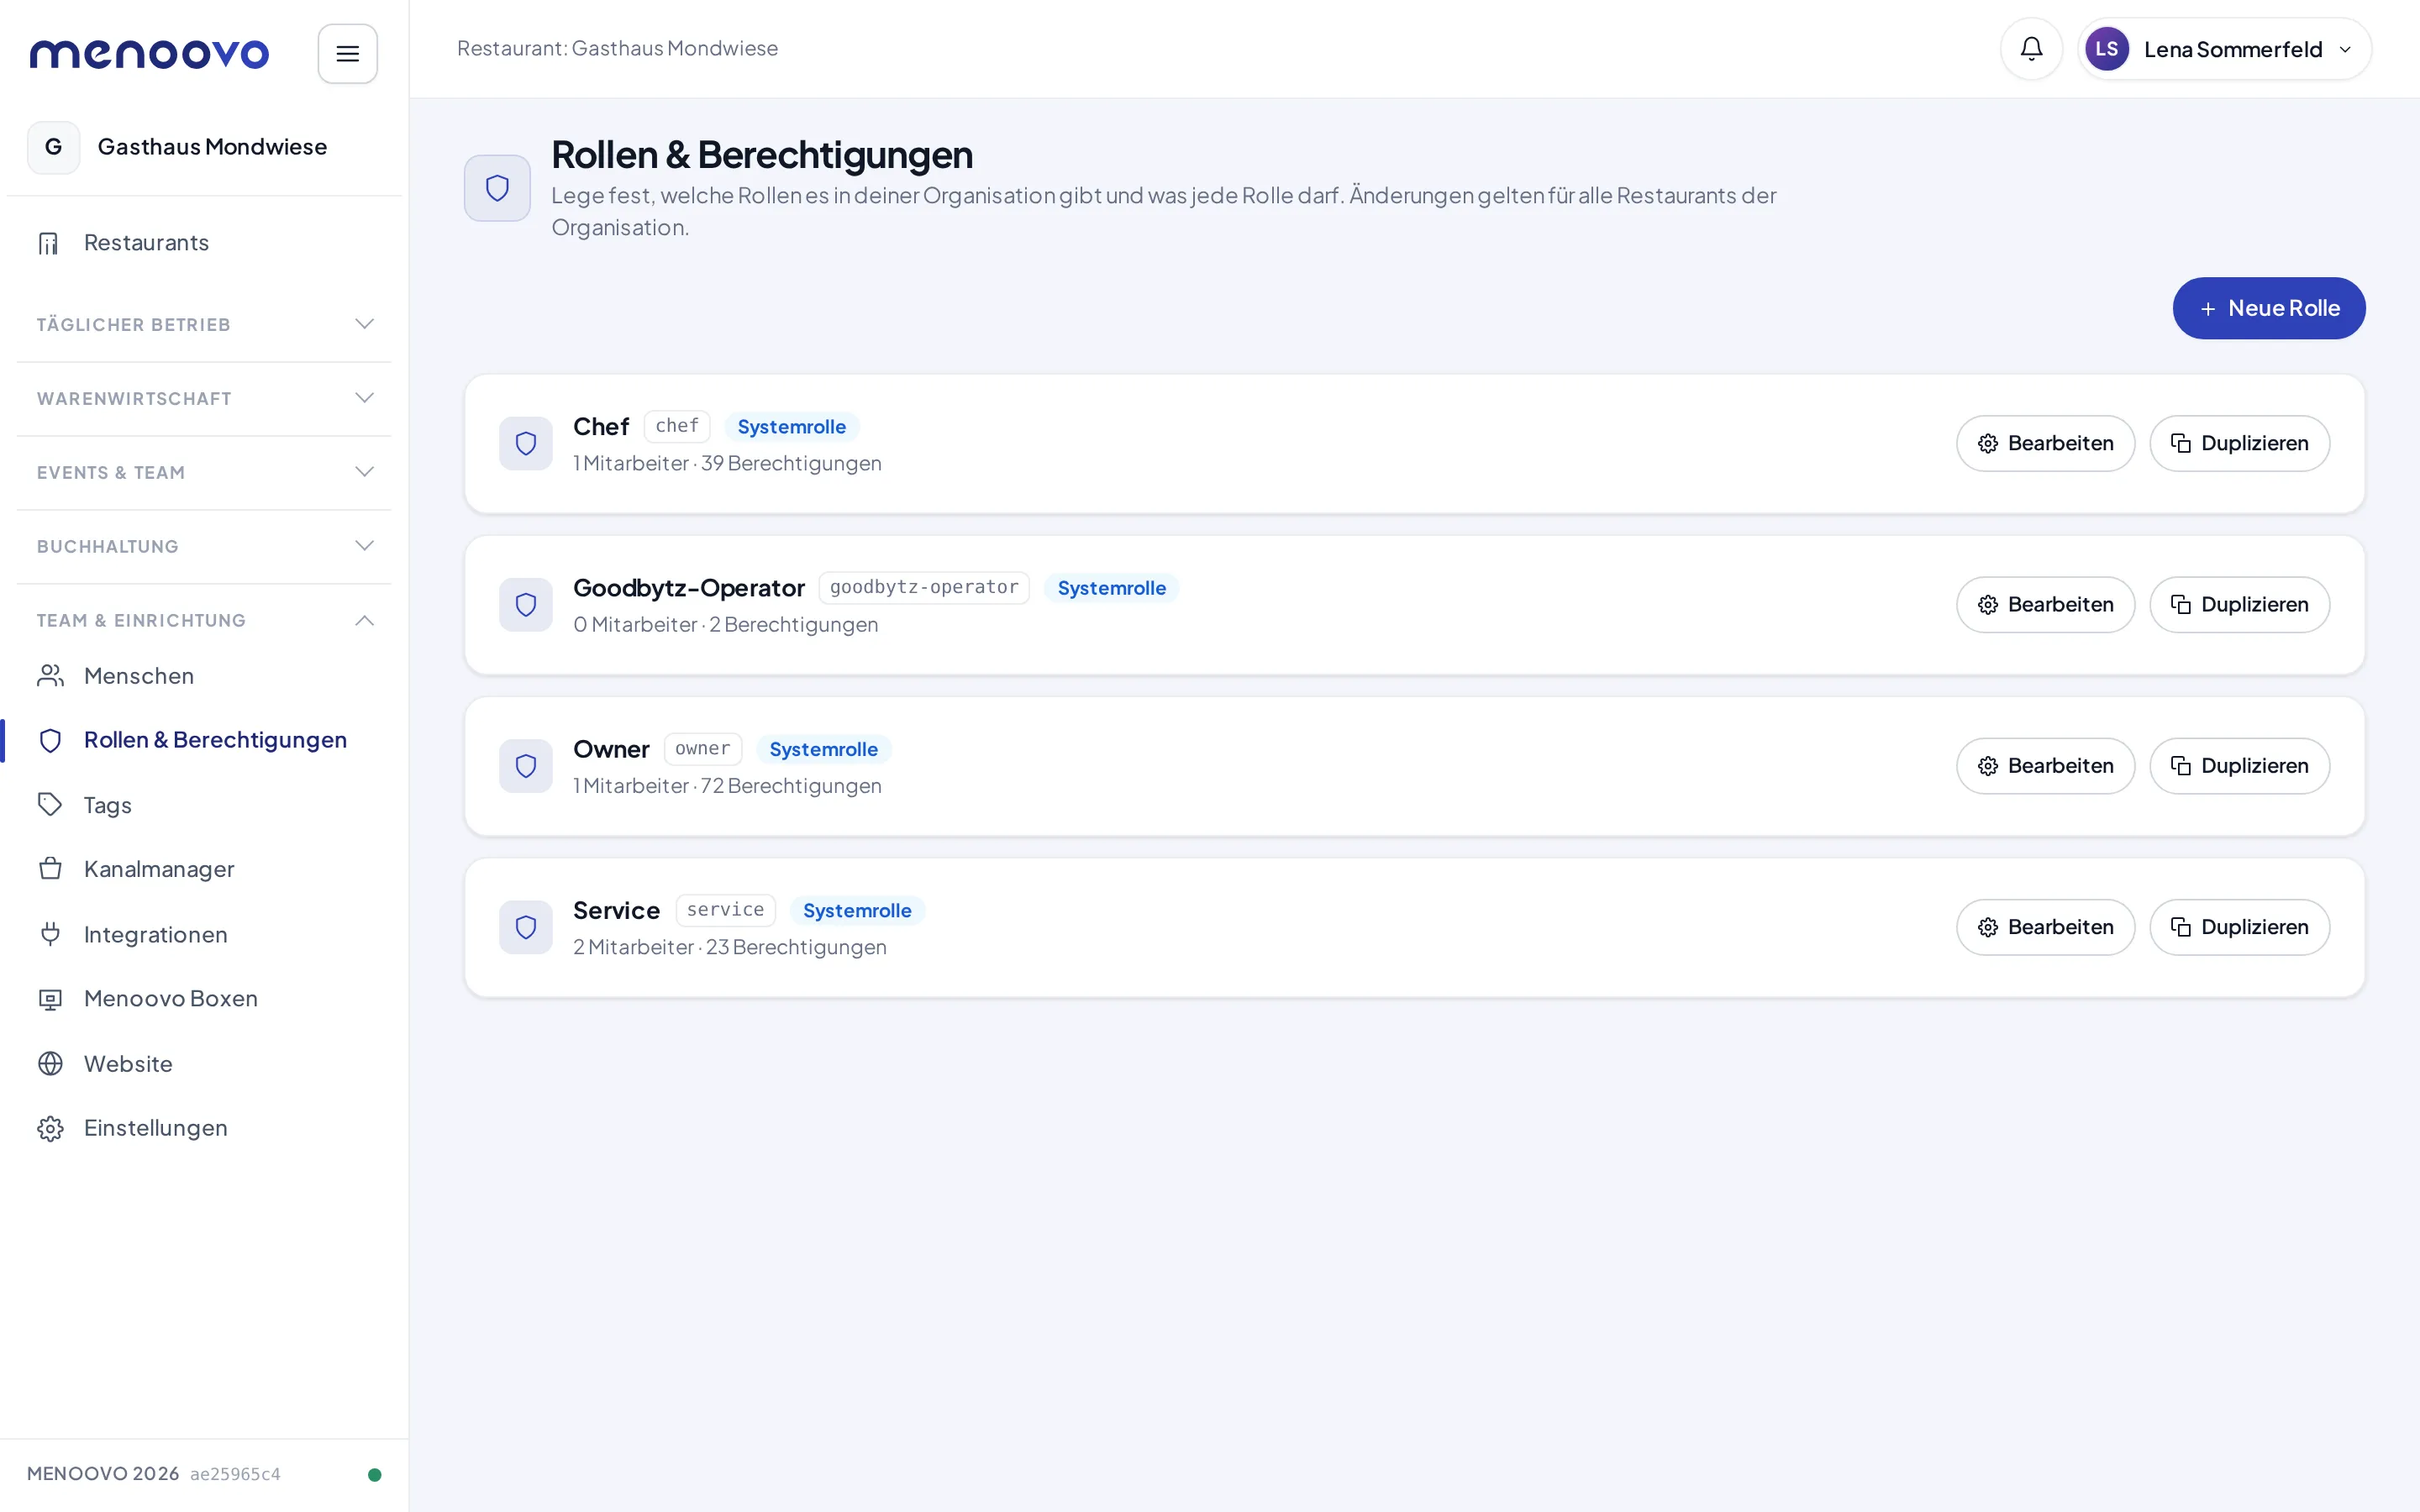Open the Menschen page
The width and height of the screenshot is (2420, 1512).
coord(204,676)
